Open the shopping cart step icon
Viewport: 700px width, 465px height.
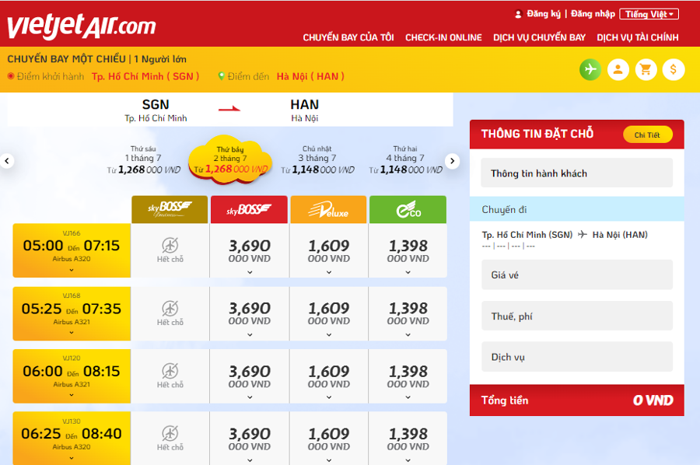click(645, 69)
